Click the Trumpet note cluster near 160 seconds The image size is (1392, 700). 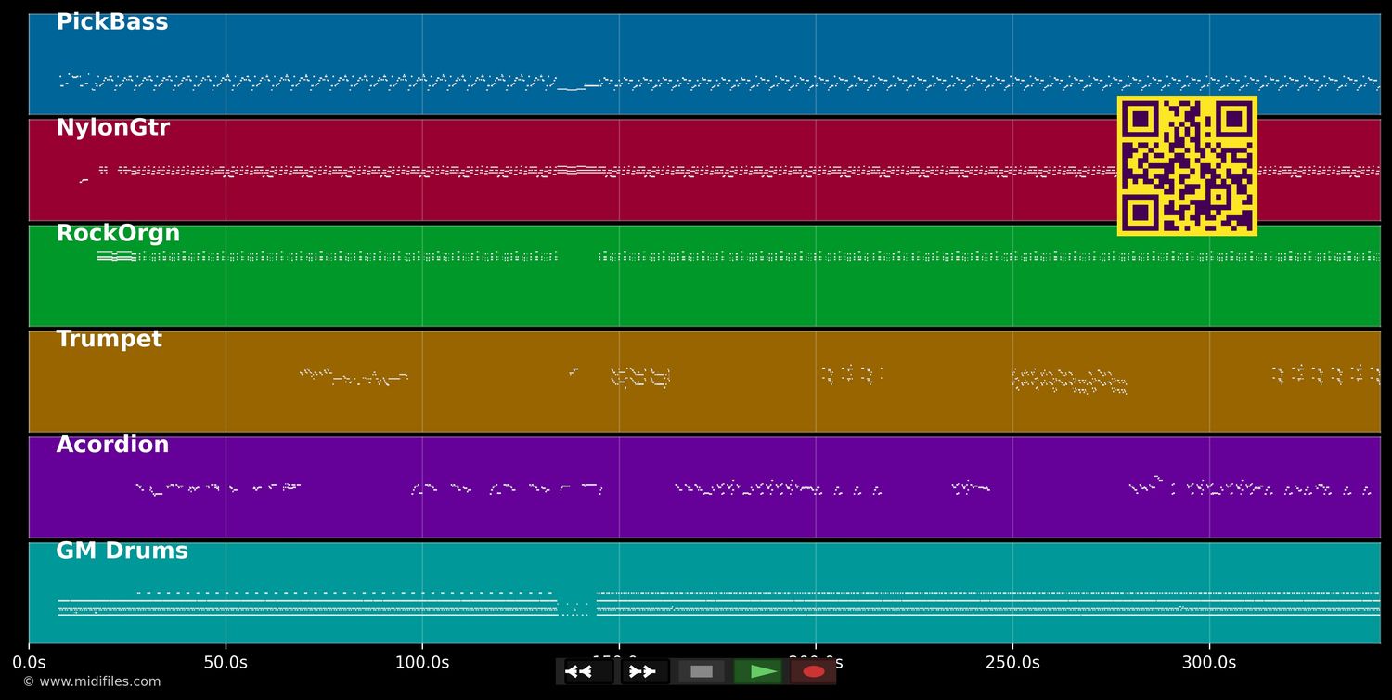(640, 376)
